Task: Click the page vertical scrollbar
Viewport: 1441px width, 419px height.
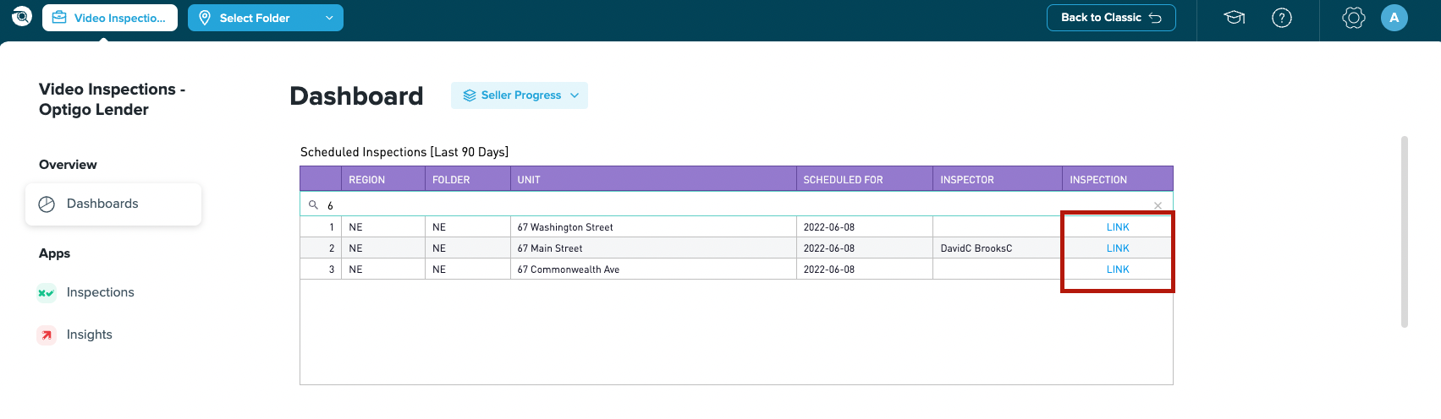Action: coord(1405,231)
